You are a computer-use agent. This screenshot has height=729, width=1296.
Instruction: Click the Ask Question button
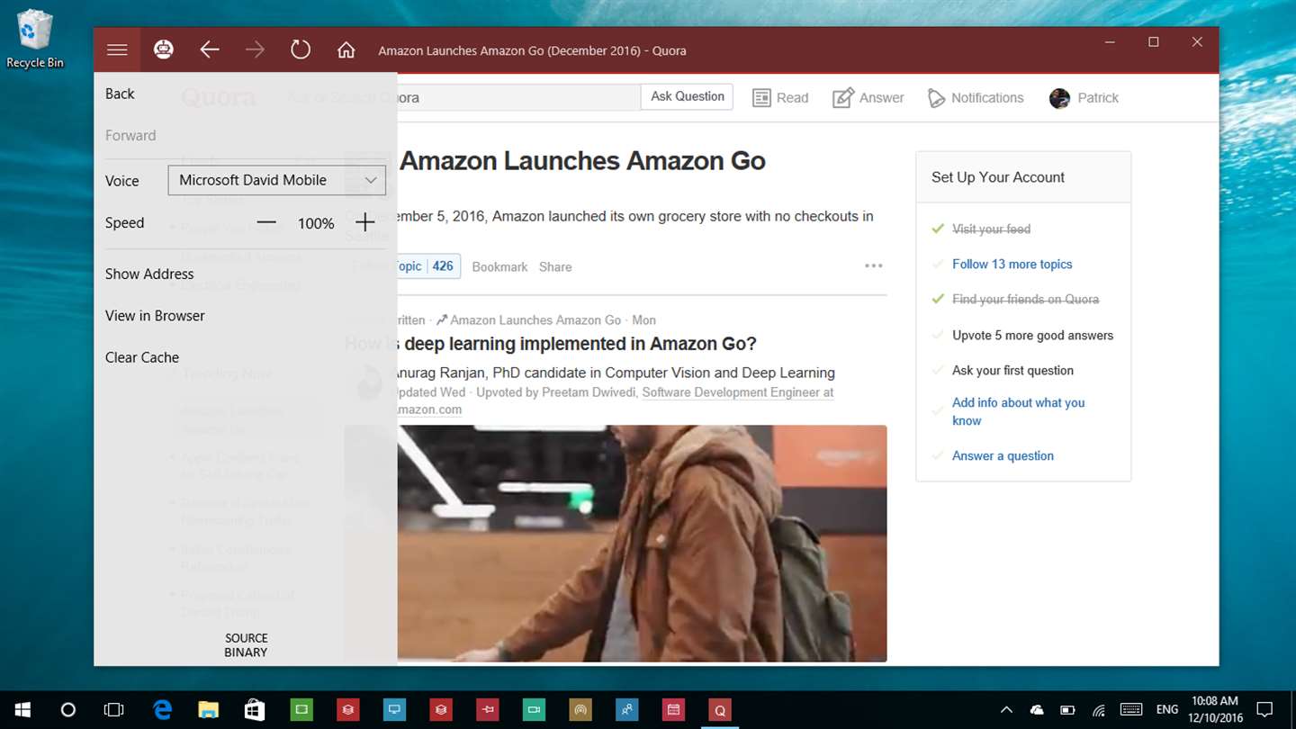click(x=688, y=96)
